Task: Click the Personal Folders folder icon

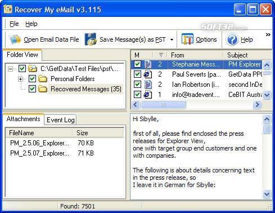Action: [43, 79]
